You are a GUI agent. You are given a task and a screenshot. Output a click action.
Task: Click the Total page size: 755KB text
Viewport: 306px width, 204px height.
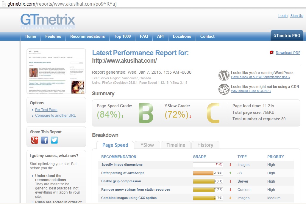coord(253,112)
